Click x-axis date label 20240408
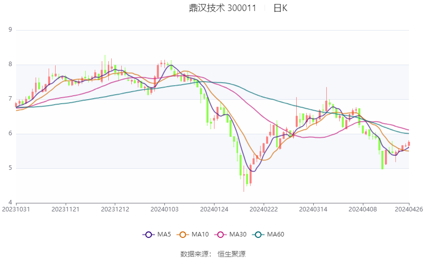426x259 pixels. click(363, 209)
